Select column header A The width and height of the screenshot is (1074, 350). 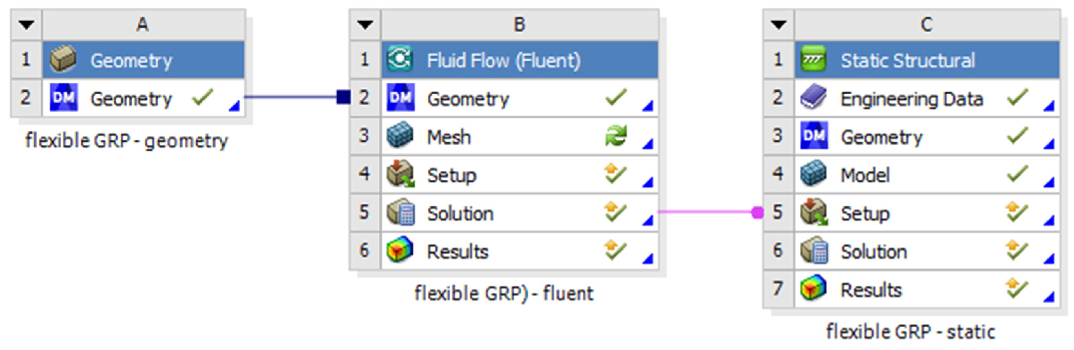143,25
